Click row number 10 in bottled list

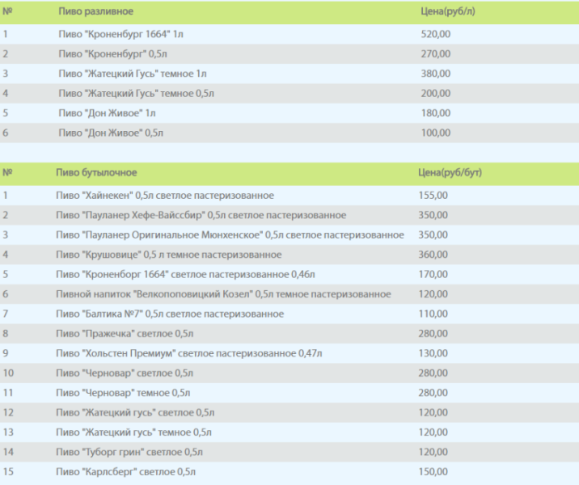pos(8,373)
